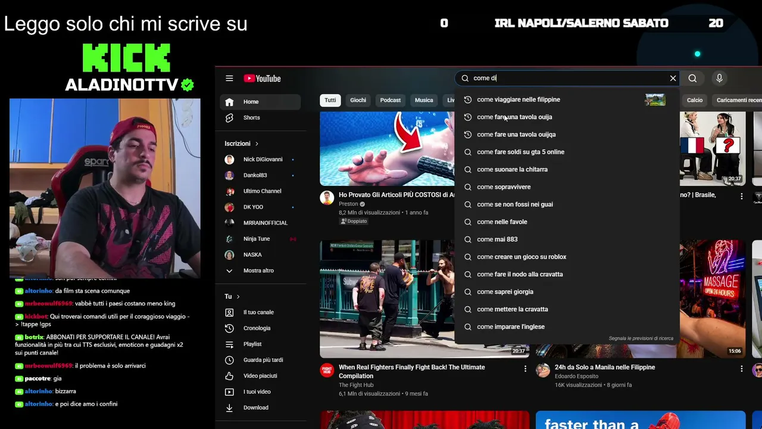Image resolution: width=762 pixels, height=429 pixels.
Task: Open DK YOO channel subscription
Action: click(x=261, y=207)
